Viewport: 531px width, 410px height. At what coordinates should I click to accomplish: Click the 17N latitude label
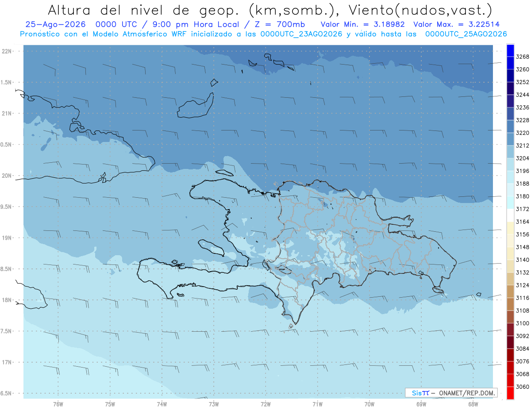click(x=7, y=362)
